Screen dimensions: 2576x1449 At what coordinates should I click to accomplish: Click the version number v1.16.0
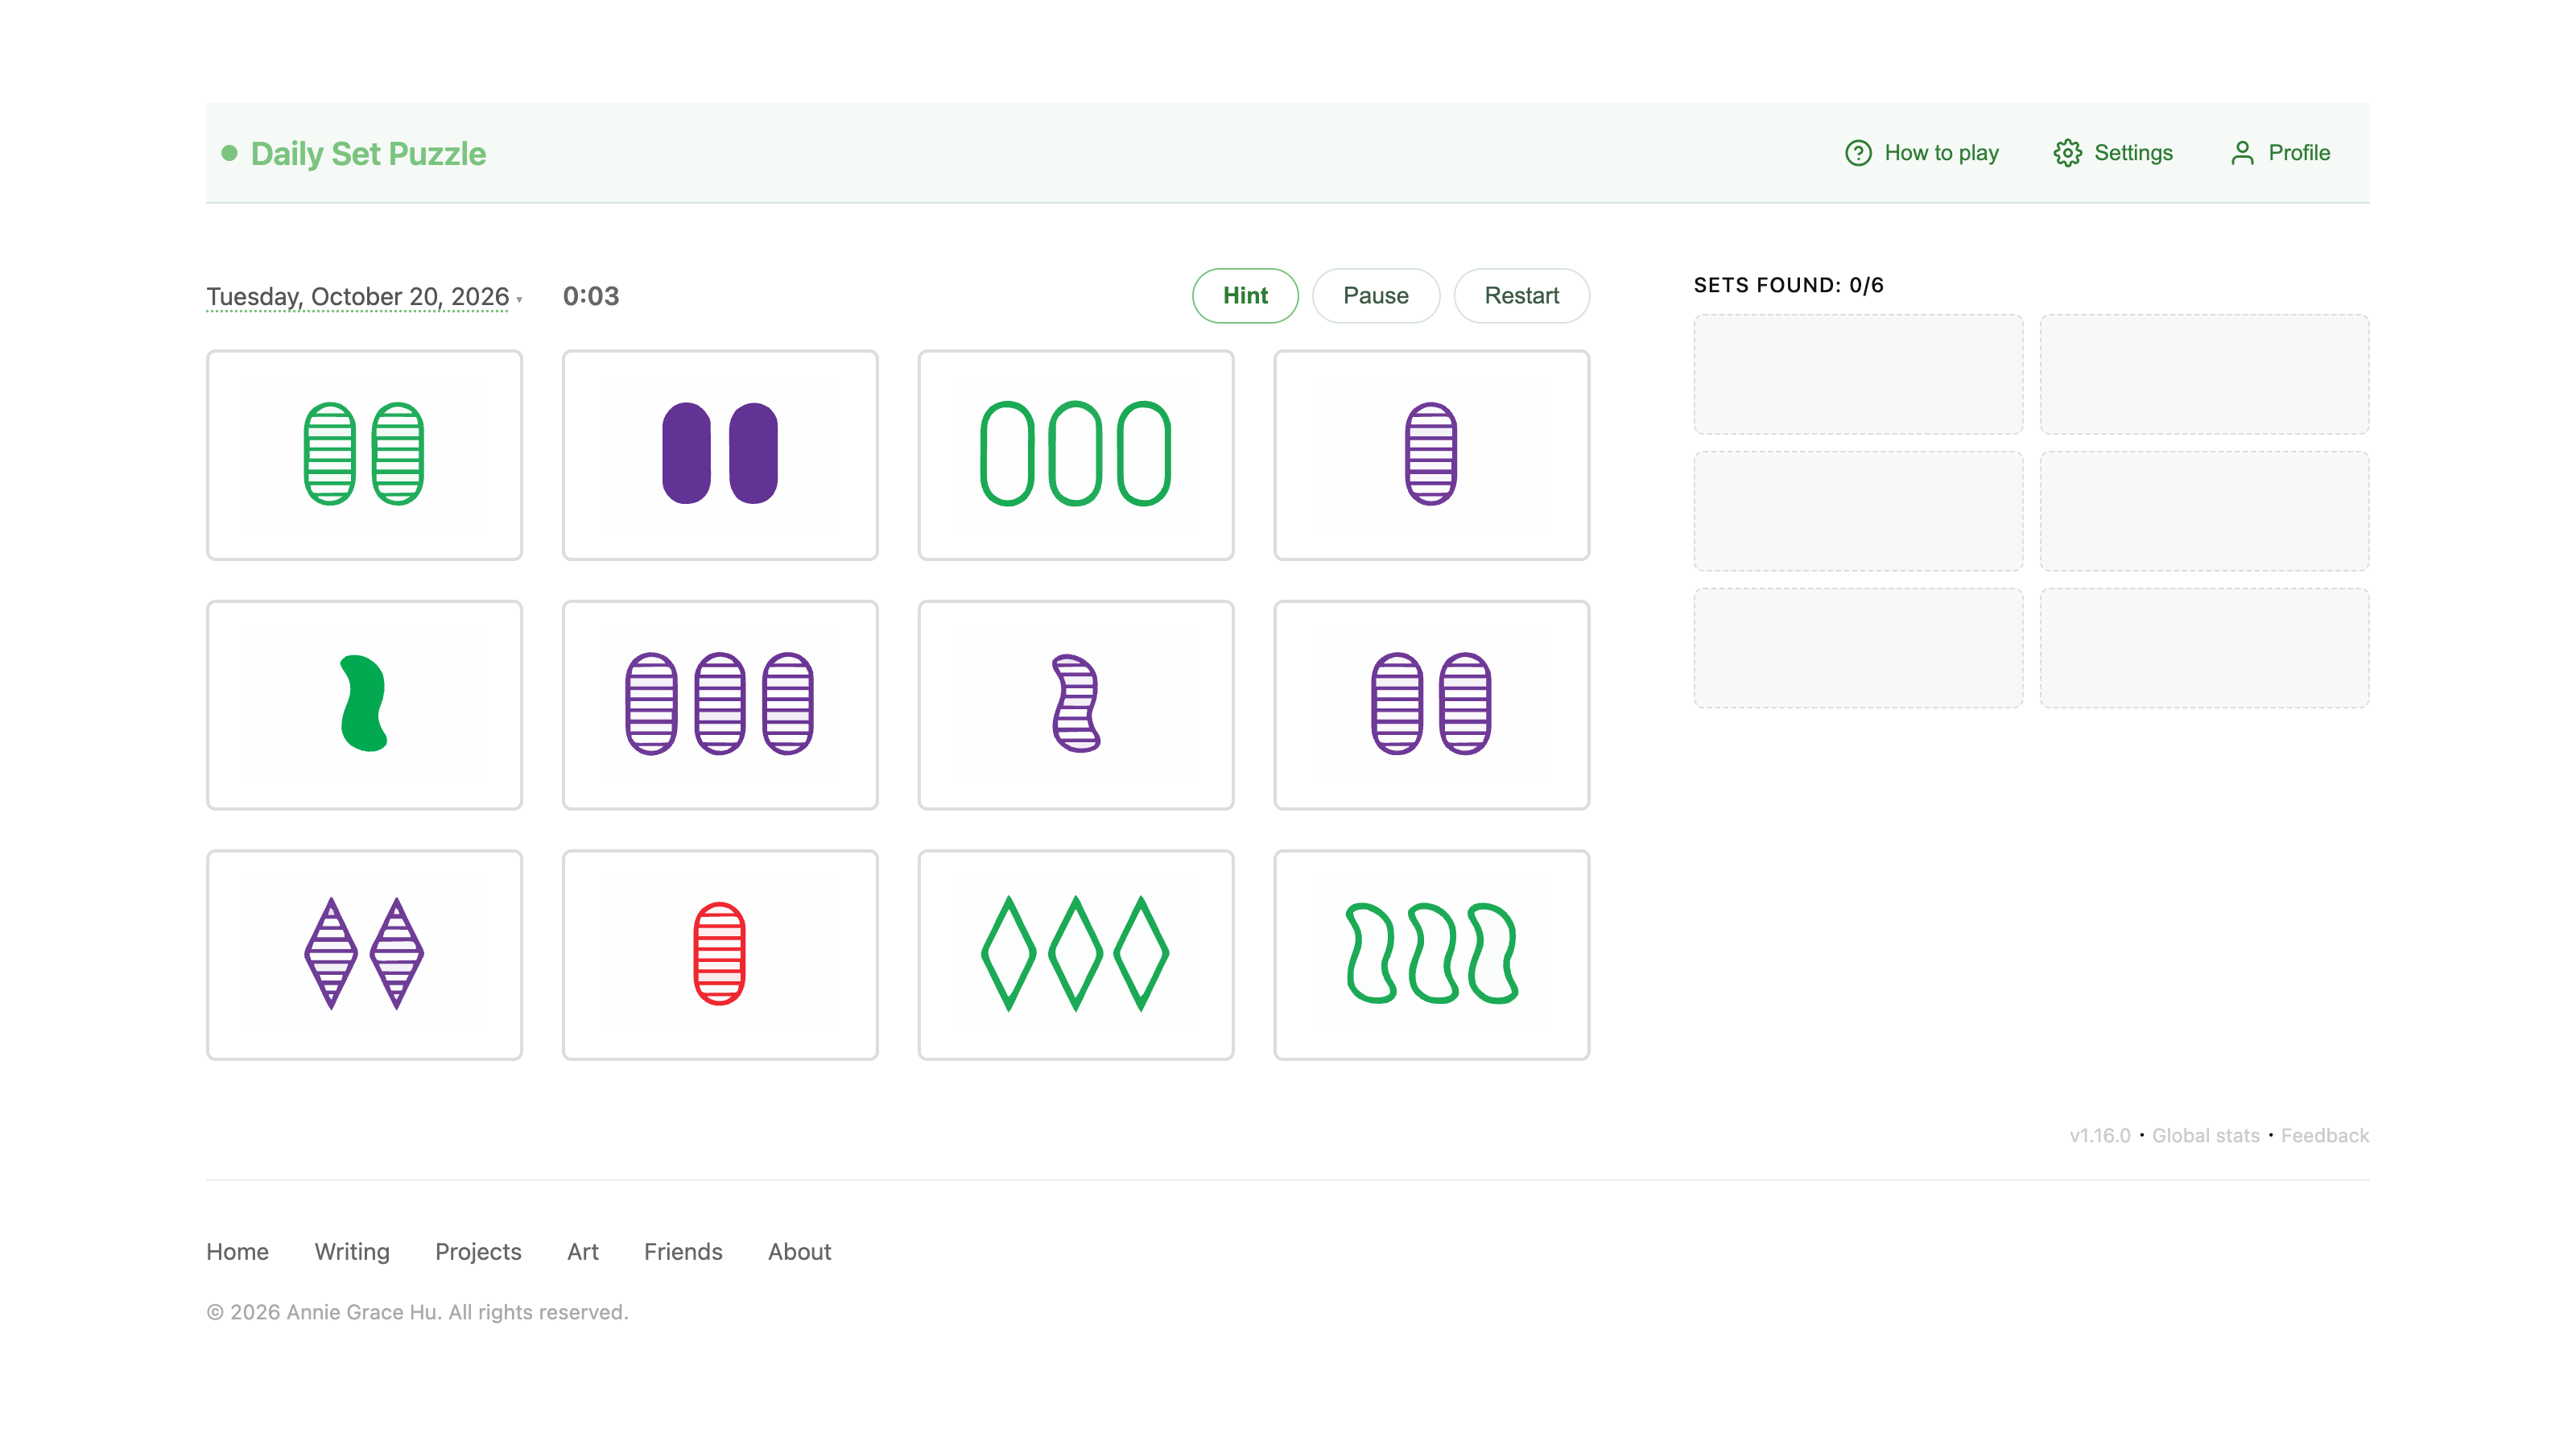pos(2099,1135)
